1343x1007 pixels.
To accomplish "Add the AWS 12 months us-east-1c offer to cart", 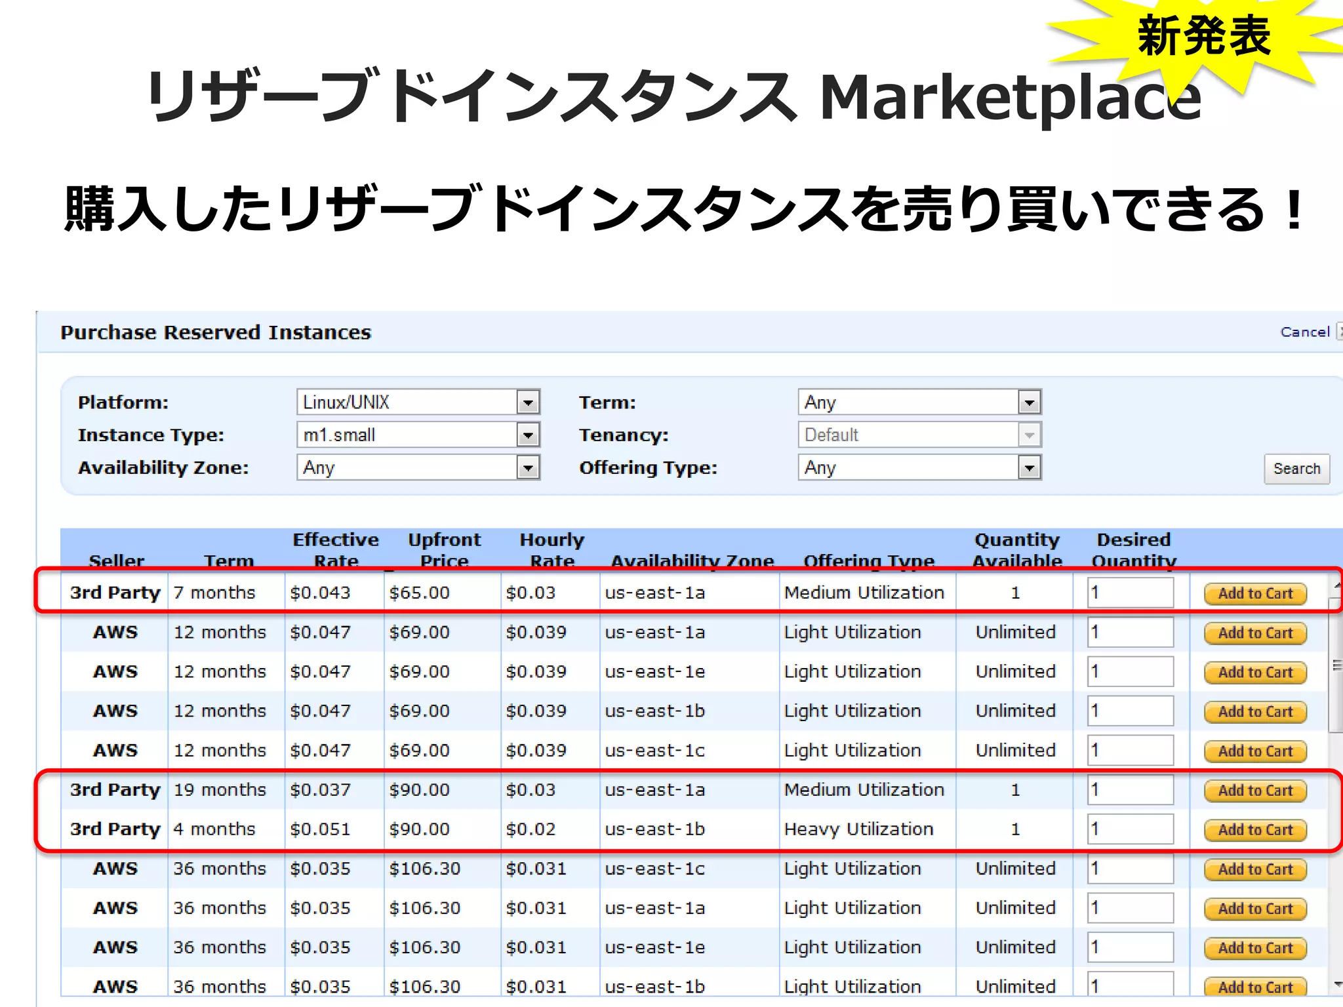I will coord(1255,751).
